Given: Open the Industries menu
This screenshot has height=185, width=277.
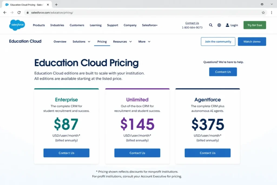Looking at the screenshot, I should (57, 25).
